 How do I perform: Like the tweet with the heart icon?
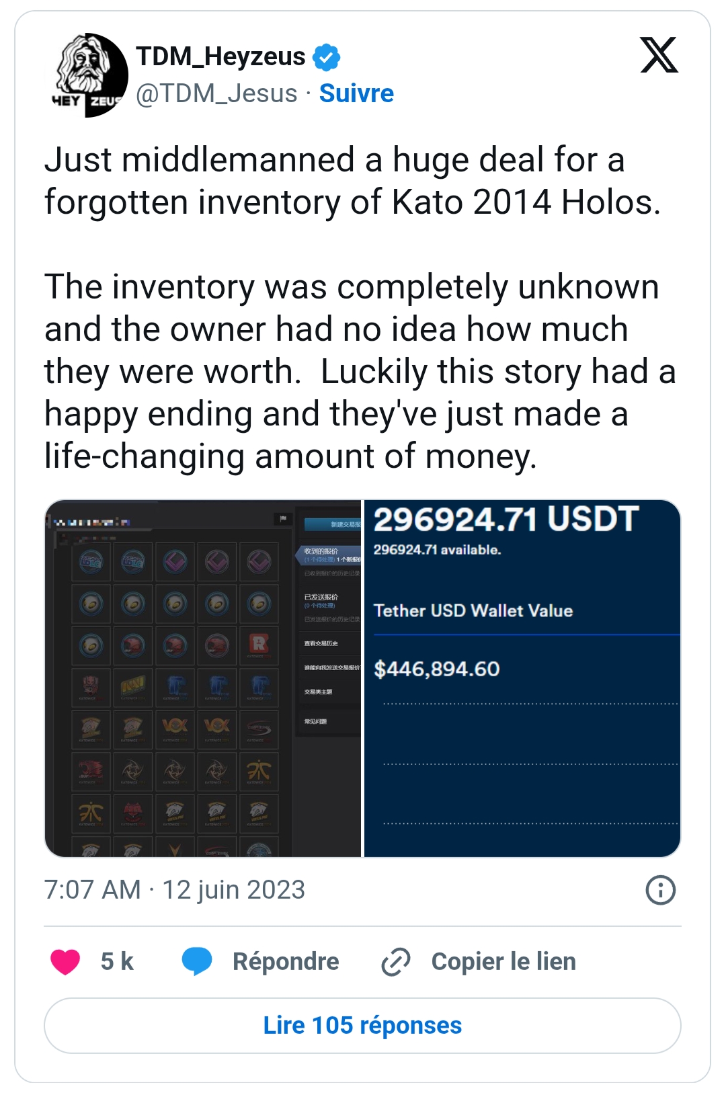click(x=65, y=961)
